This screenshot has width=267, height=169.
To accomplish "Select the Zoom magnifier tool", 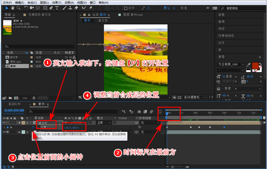I will coord(19,8).
